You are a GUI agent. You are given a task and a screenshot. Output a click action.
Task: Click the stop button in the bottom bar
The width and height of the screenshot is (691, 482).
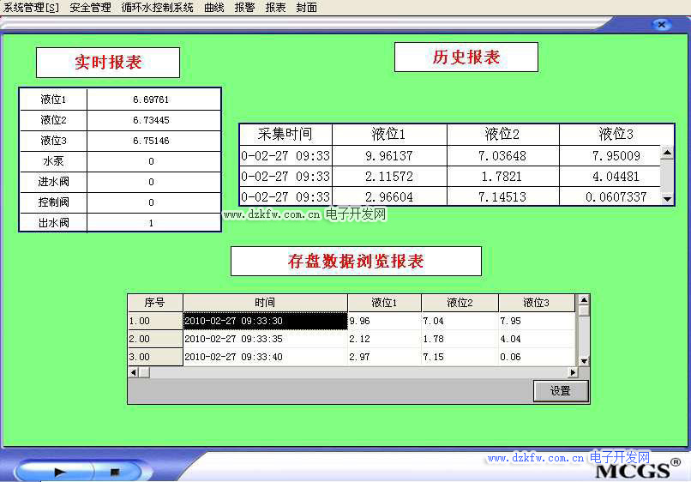[114, 471]
